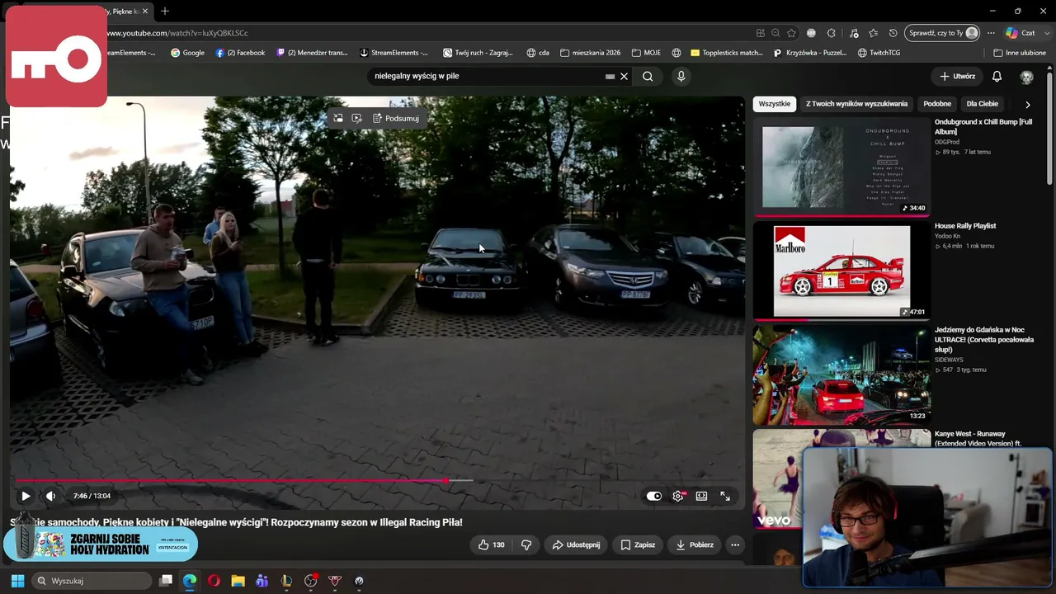Image resolution: width=1056 pixels, height=594 pixels.
Task: Play the paused YouTube video
Action: [x=26, y=496]
